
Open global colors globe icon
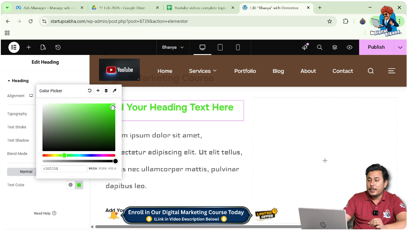[71, 185]
